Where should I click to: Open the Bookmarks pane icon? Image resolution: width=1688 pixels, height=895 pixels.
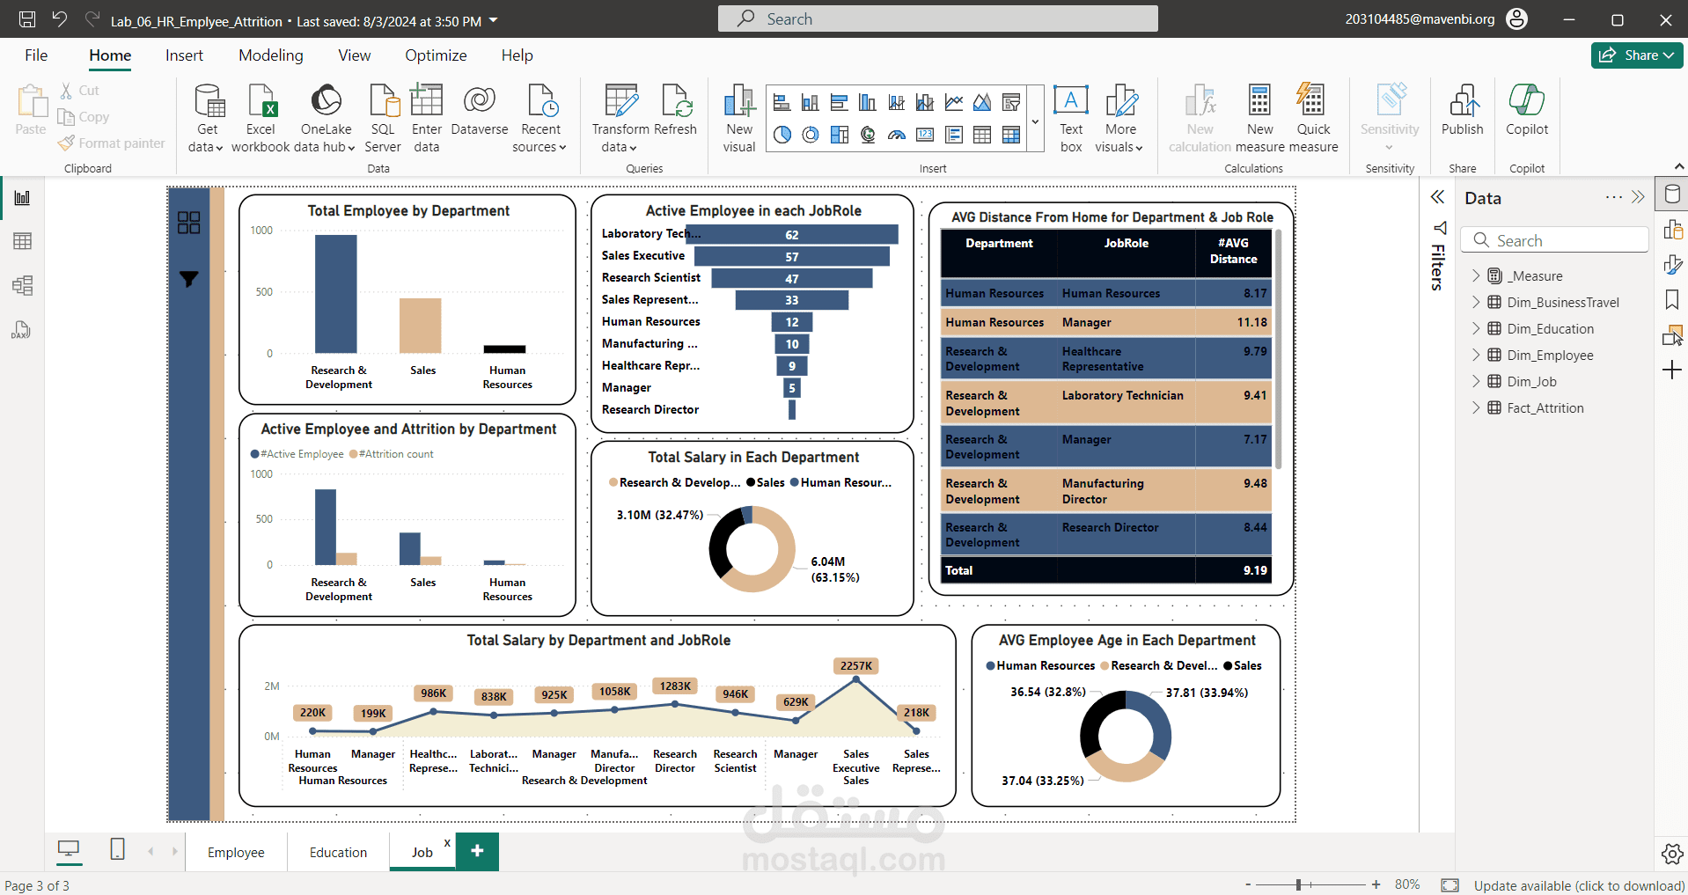[x=1672, y=300]
